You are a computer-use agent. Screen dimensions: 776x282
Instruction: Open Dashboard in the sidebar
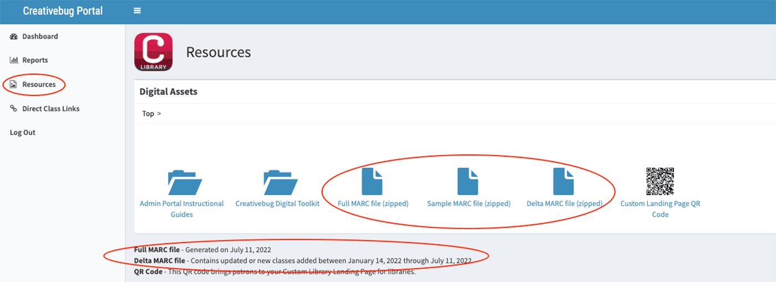(x=40, y=37)
